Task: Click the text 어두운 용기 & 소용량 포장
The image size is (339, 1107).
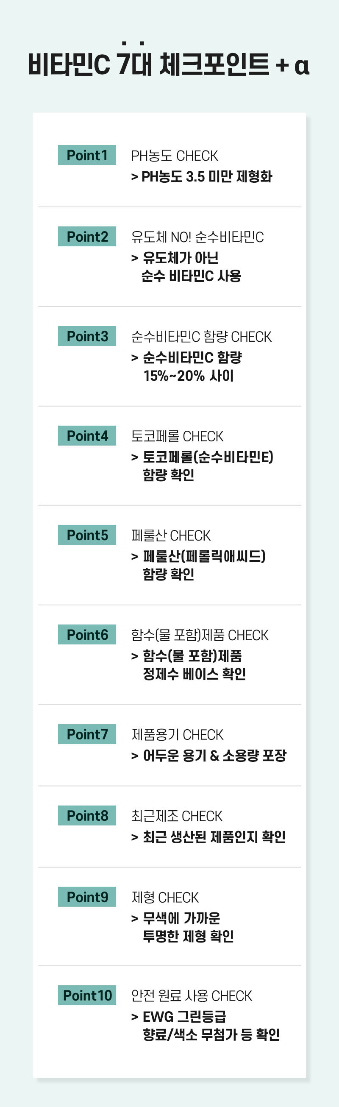Action: (214, 755)
